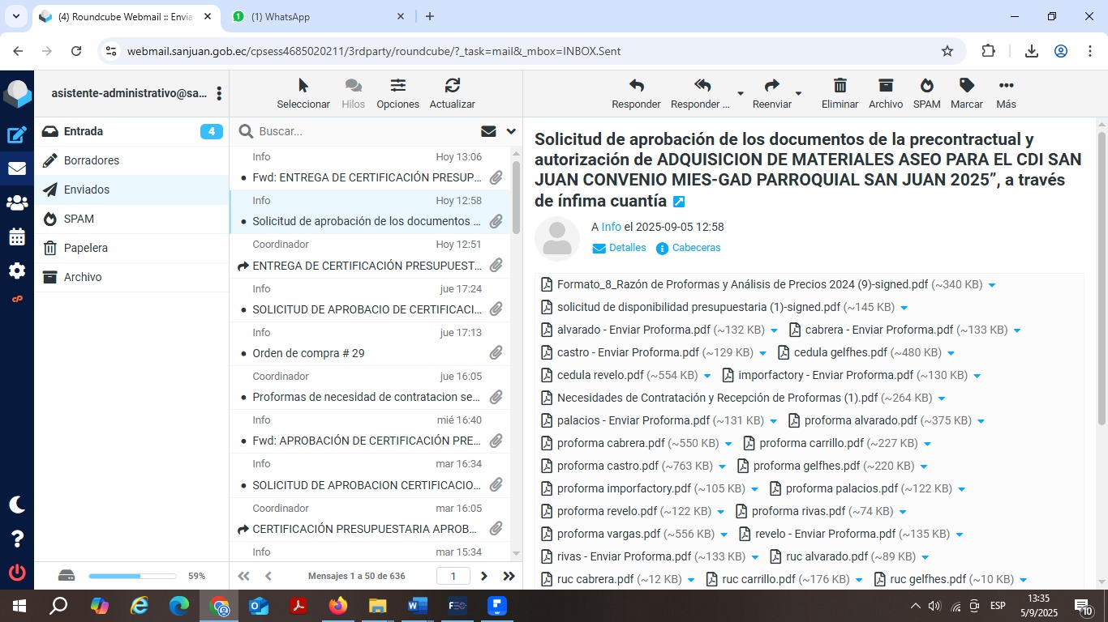This screenshot has width=1108, height=622.
Task: Click the Archivo archive toolbar icon
Action: pyautogui.click(x=885, y=86)
